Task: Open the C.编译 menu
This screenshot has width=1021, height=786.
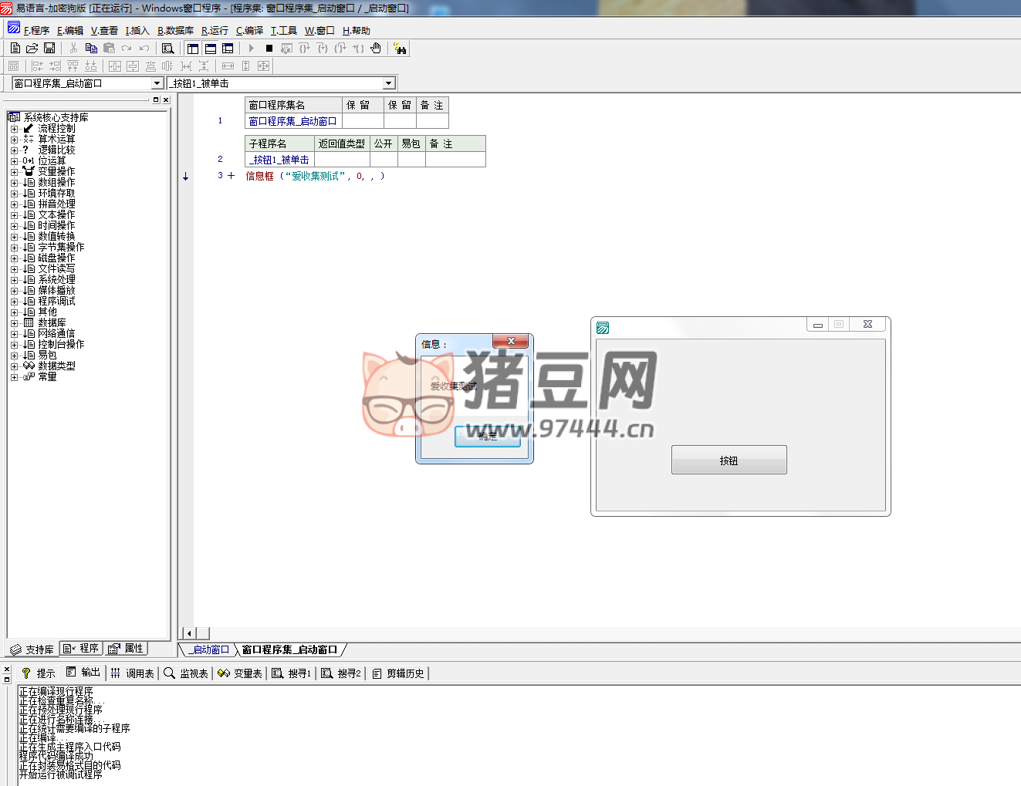Action: pyautogui.click(x=249, y=31)
